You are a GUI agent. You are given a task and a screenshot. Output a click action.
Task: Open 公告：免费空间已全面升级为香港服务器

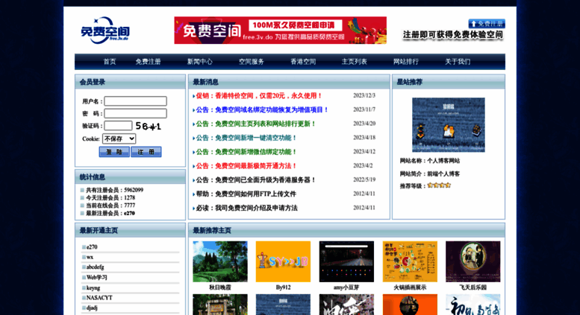(x=255, y=180)
